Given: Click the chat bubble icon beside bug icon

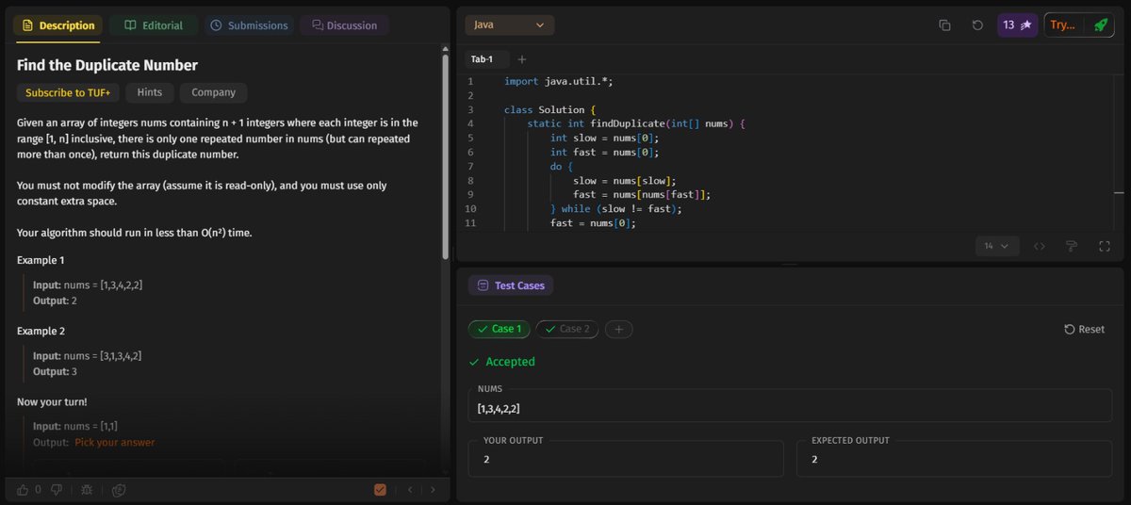Looking at the screenshot, I should click(x=119, y=489).
